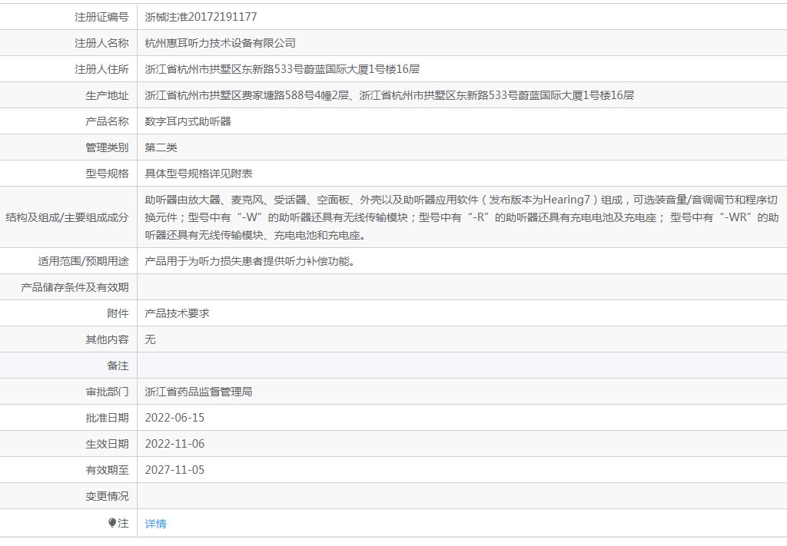Click the 无 value in 其他内容 row
Image resolution: width=787 pixels, height=546 pixels.
coord(150,339)
